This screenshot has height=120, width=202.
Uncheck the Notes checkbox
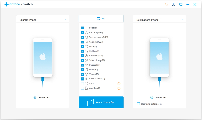[82, 47]
